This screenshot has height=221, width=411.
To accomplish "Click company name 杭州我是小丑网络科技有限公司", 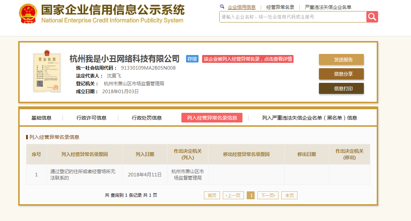I will 125,59.
